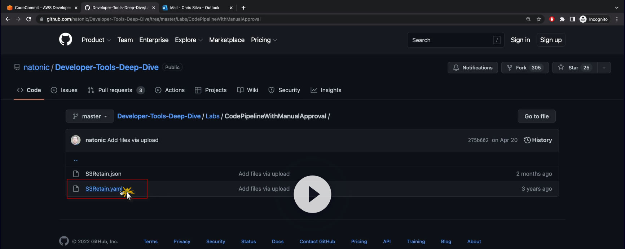This screenshot has width=625, height=249.
Task: Open the History of commits
Action: pos(538,140)
